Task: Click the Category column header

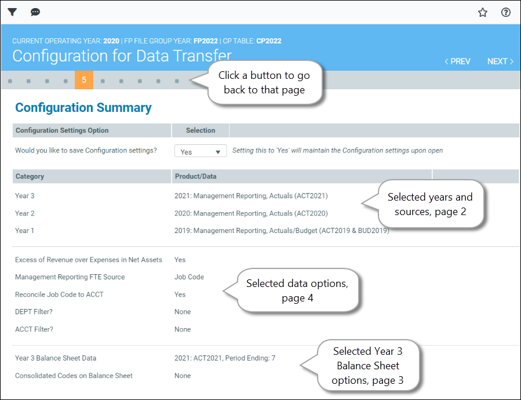Action: point(30,176)
